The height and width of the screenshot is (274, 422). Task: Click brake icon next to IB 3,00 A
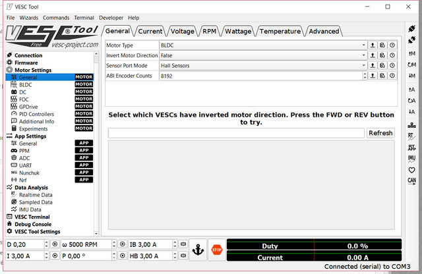tap(183, 244)
